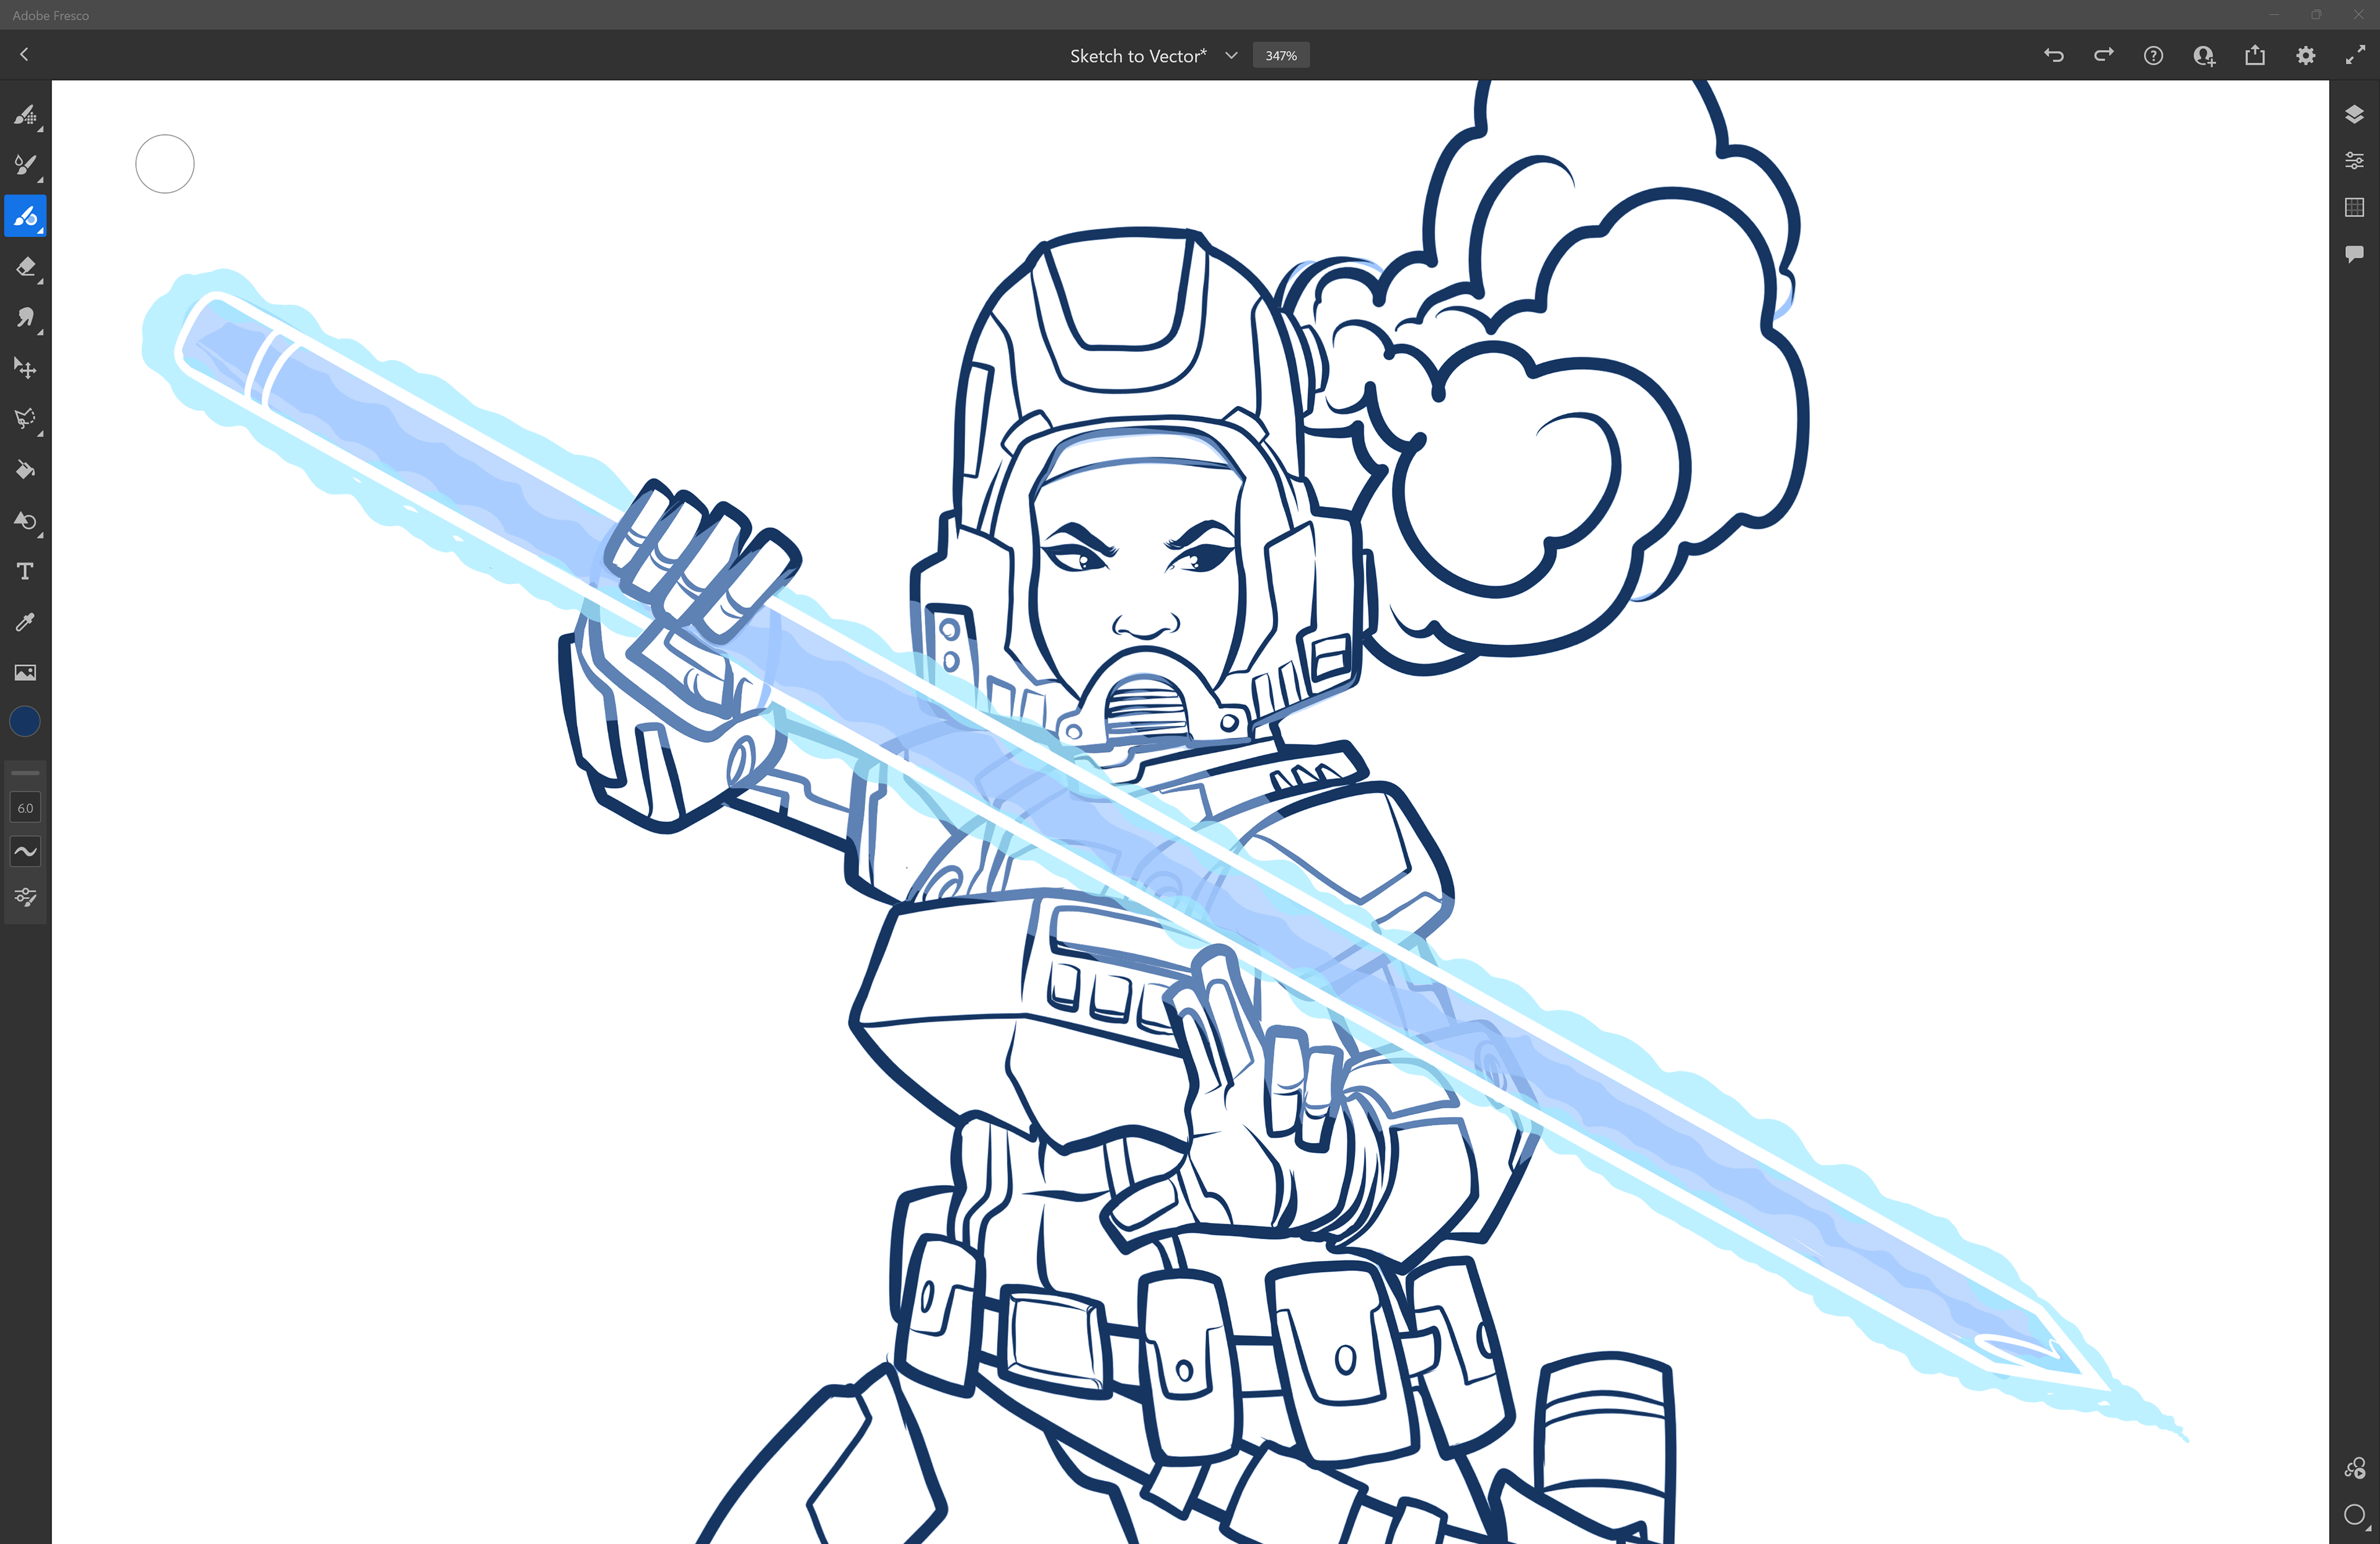The image size is (2380, 1544).
Task: Select the Lasso selection tool
Action: click(25, 419)
